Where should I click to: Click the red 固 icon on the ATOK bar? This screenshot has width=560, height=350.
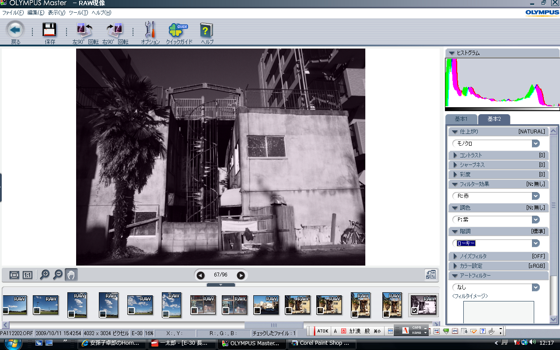(x=344, y=331)
